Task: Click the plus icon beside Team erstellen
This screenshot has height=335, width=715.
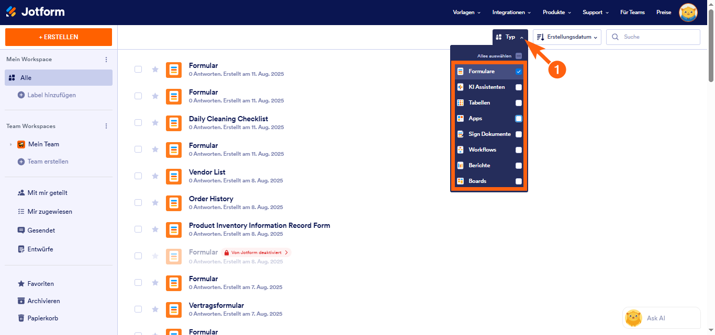Action: point(21,161)
